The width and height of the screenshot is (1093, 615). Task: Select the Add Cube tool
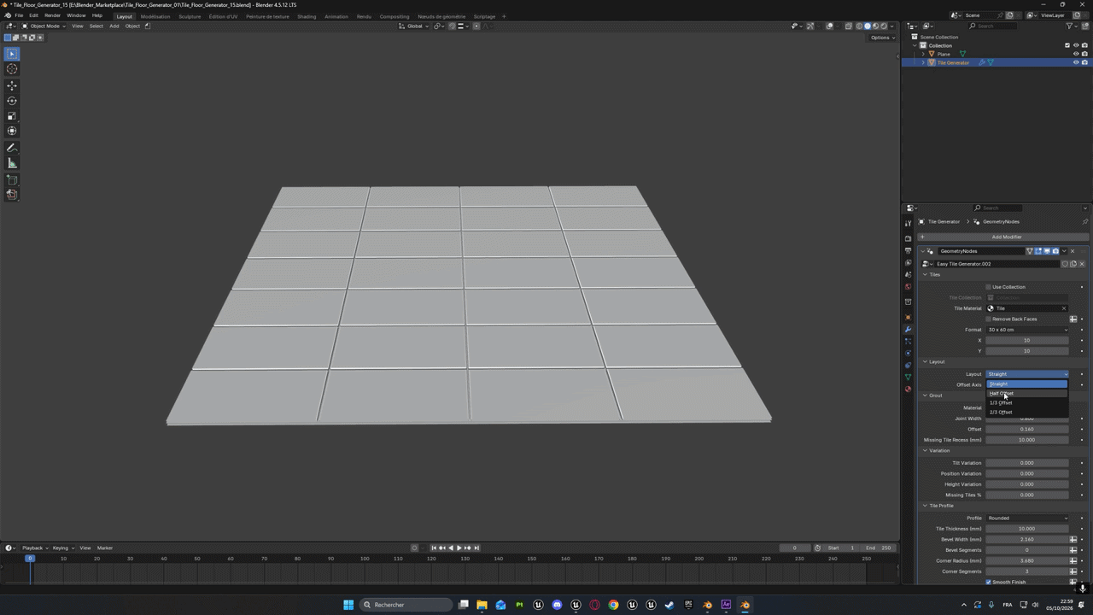point(12,180)
